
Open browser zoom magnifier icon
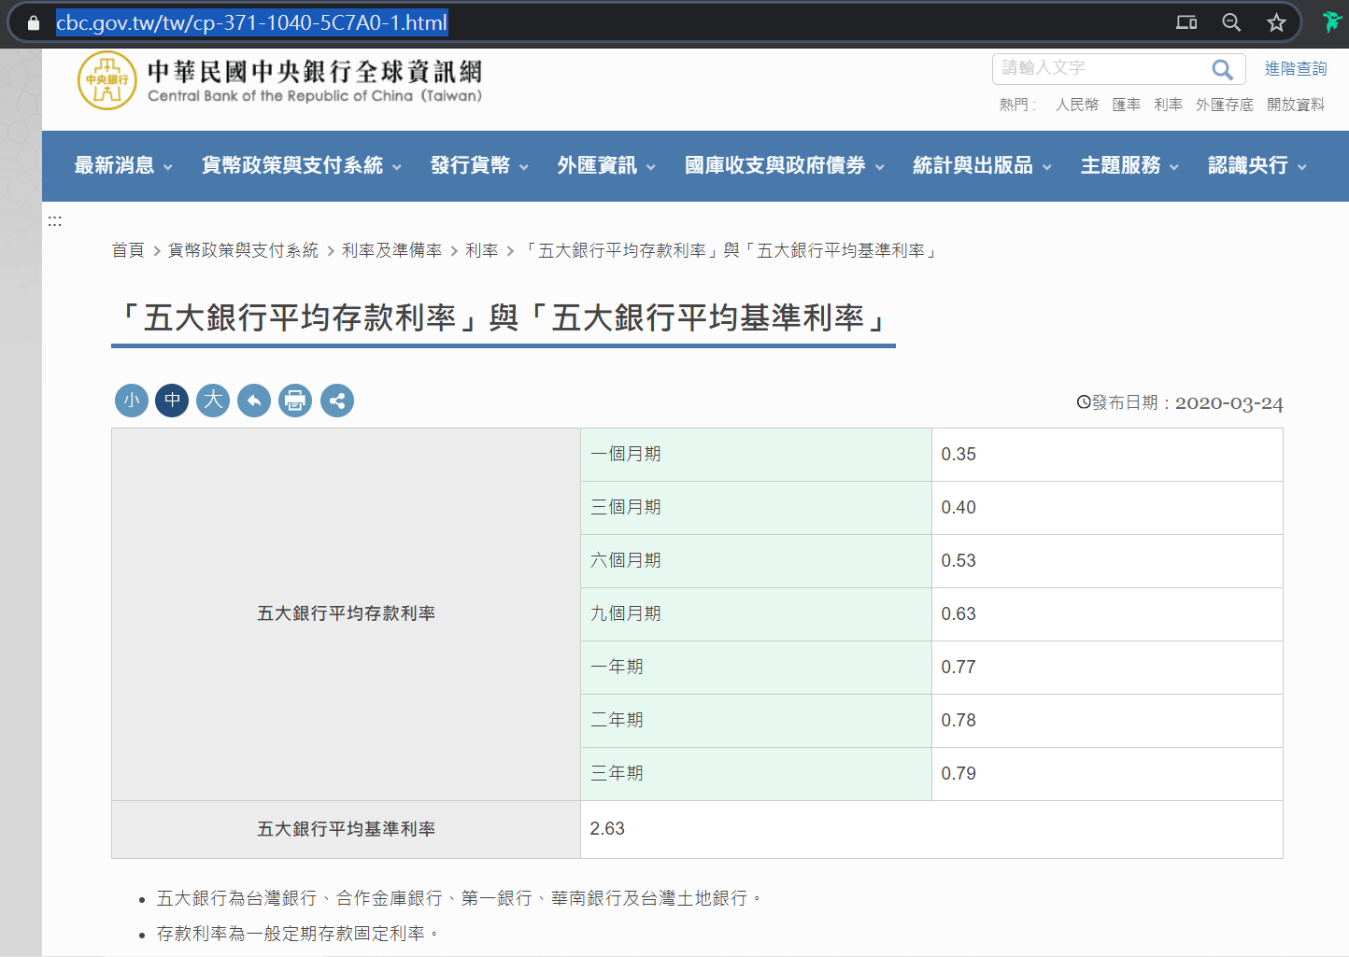click(1231, 22)
